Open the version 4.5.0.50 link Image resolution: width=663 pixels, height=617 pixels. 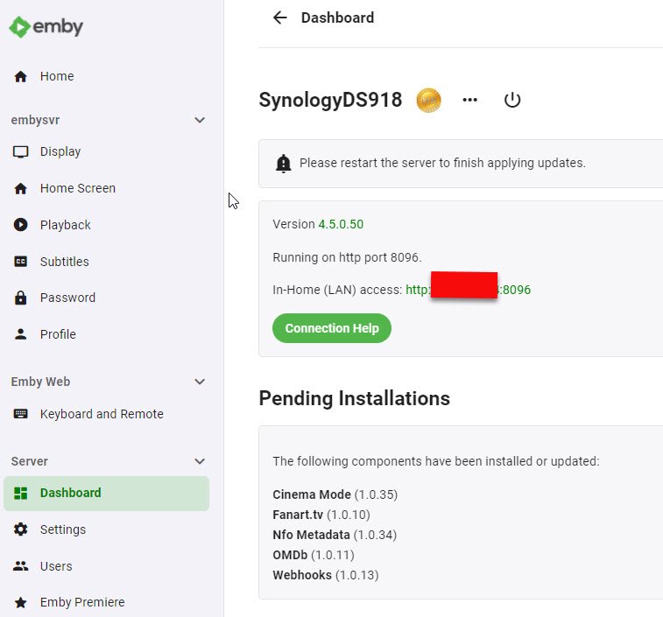pos(341,224)
